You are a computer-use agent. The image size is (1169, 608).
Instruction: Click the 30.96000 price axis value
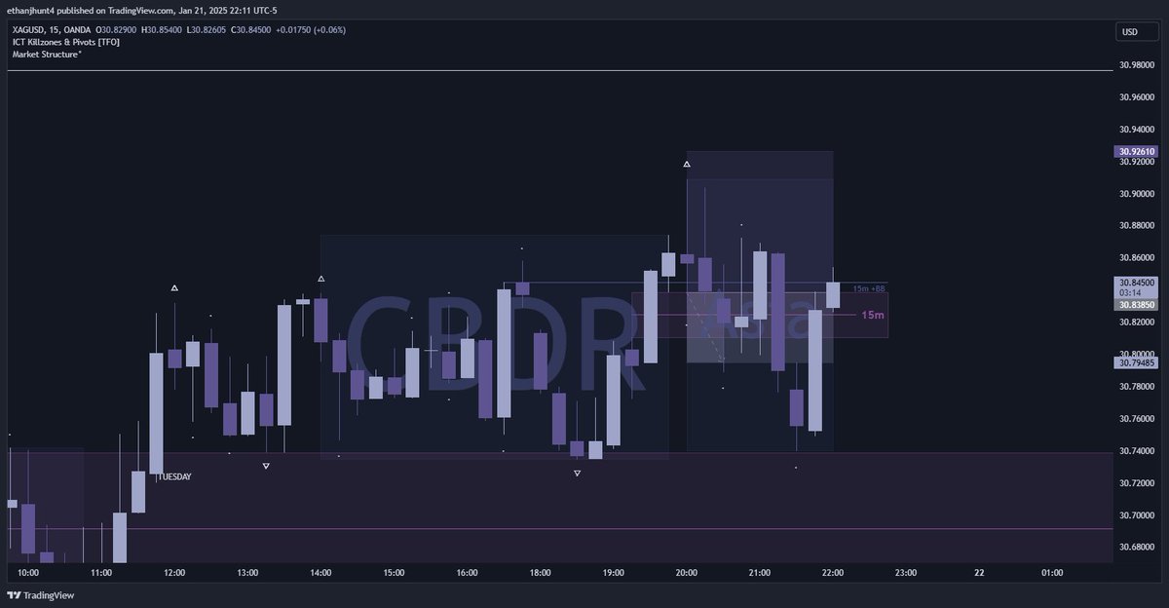pos(1137,97)
